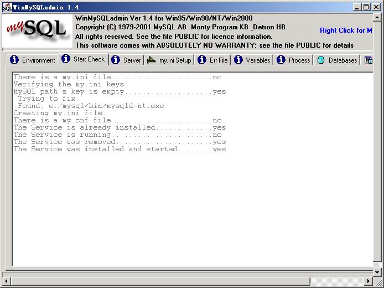The height and width of the screenshot is (288, 384).
Task: Click 'The Service was installed and started' line
Action: coord(120,149)
